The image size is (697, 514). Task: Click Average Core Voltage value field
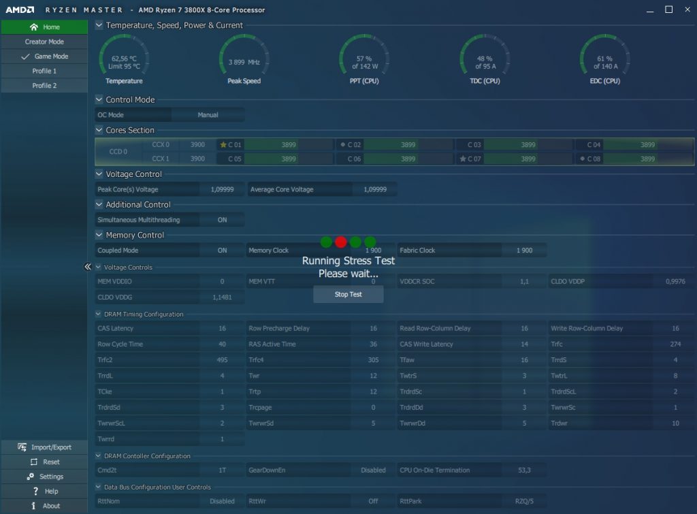[375, 189]
